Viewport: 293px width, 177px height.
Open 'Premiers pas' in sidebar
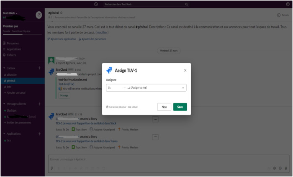coord(10,26)
